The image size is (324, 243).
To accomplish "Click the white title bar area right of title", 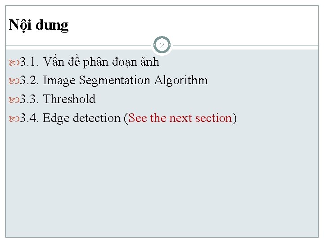I will pos(202,25).
